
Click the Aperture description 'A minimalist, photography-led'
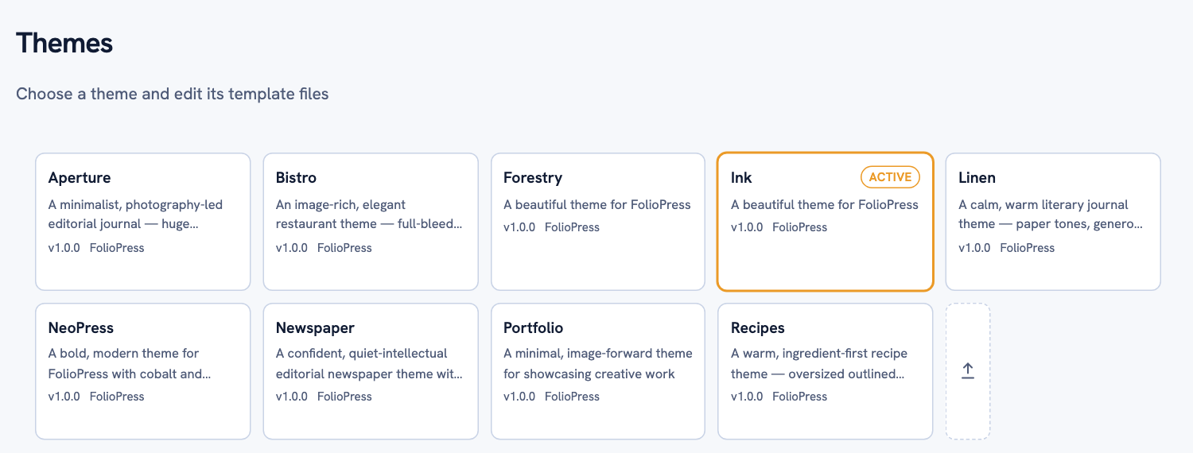point(135,204)
